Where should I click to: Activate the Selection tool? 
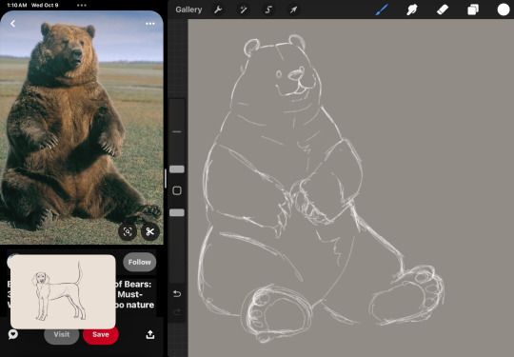pyautogui.click(x=268, y=10)
